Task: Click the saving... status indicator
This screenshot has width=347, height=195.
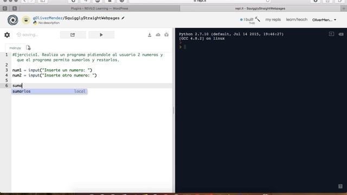Action: [x=28, y=35]
